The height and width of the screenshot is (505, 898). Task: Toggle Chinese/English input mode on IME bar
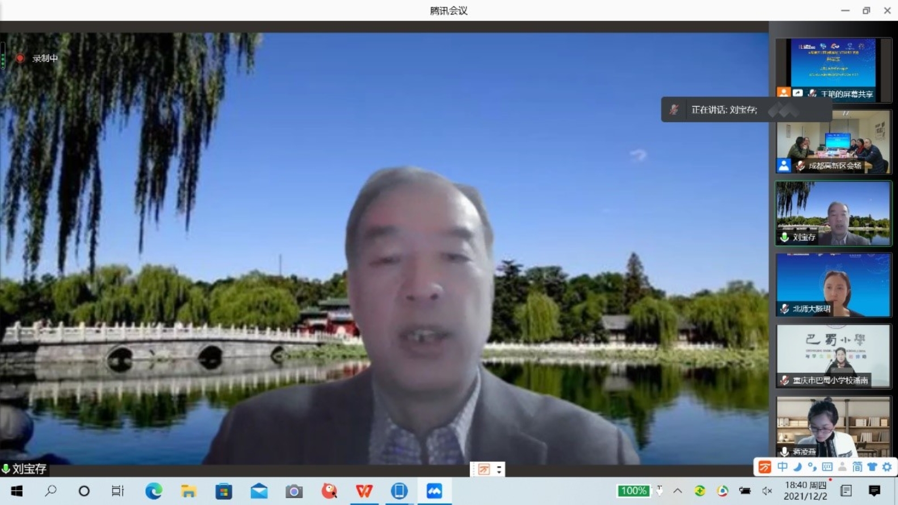pos(782,467)
